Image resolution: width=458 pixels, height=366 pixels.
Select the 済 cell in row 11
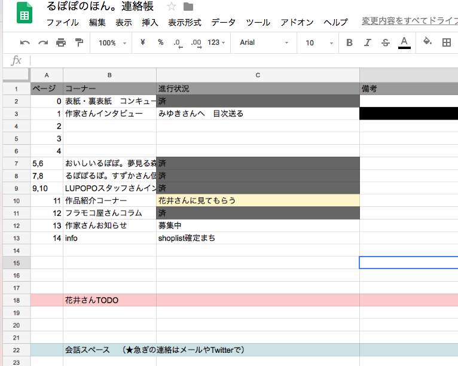pyautogui.click(x=258, y=213)
